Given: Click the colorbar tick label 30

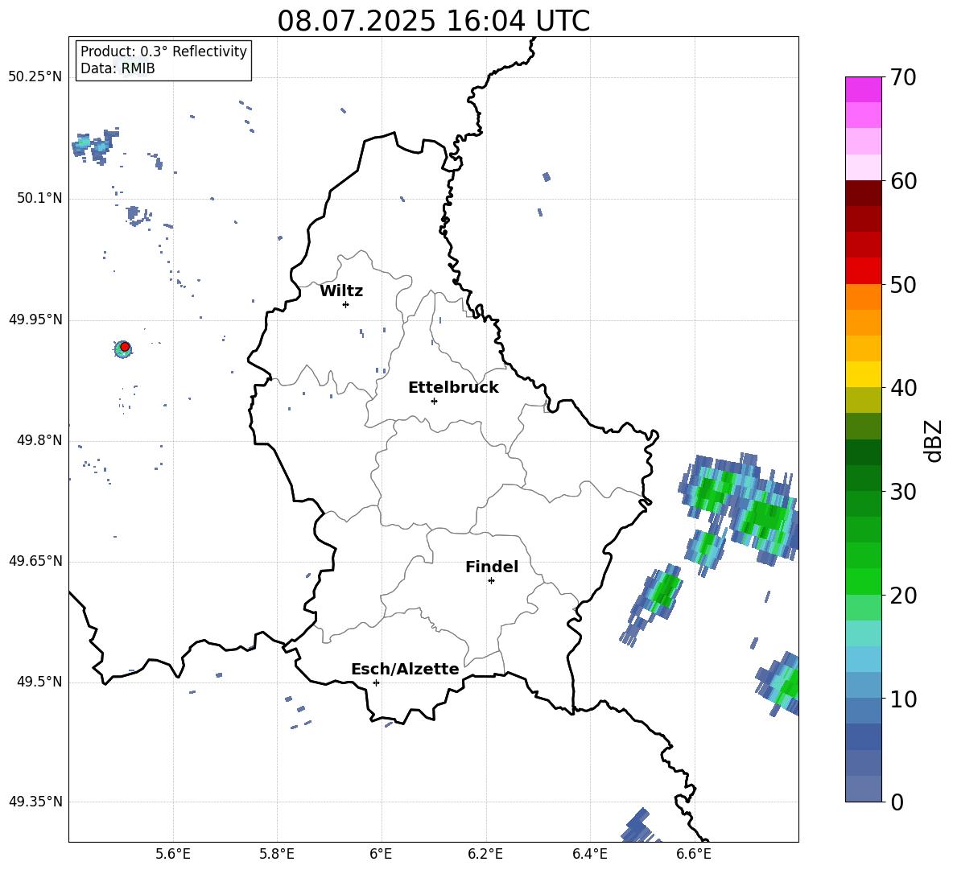Looking at the screenshot, I should [x=902, y=492].
